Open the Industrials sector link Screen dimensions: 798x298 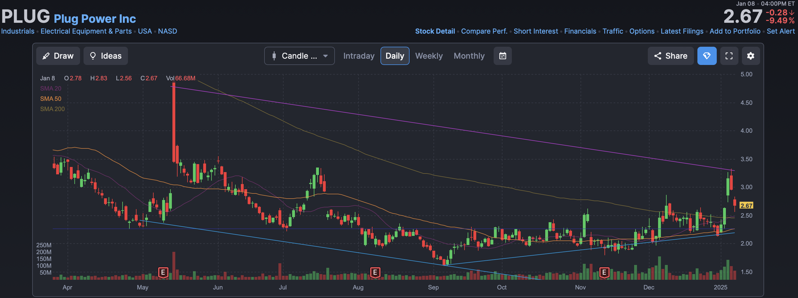pyautogui.click(x=18, y=31)
